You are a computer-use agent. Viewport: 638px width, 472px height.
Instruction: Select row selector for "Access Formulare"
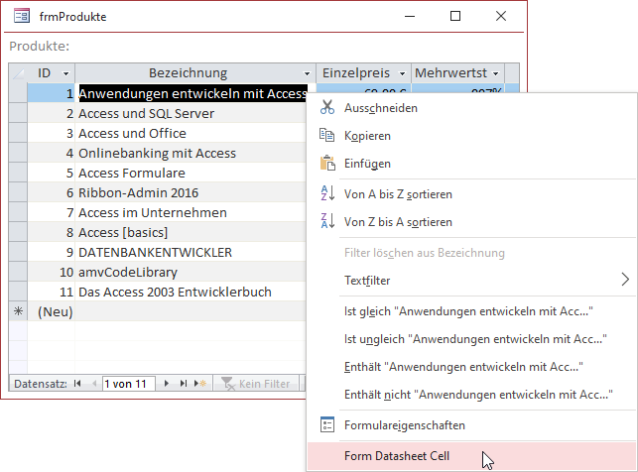tap(18, 173)
